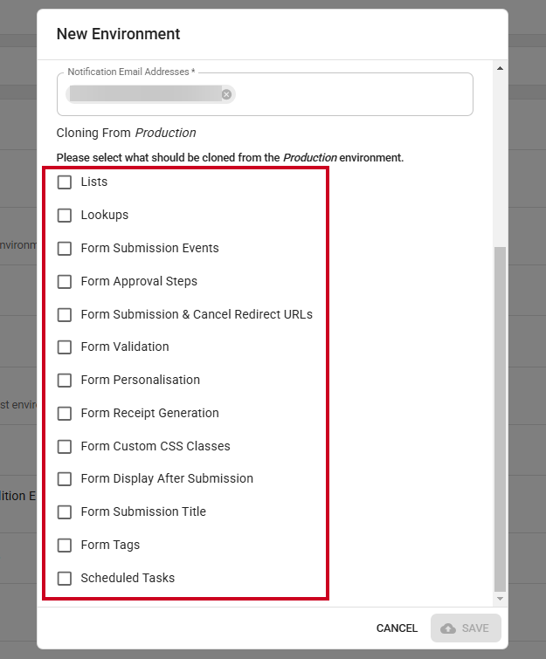Click the scrollbar down arrow
This screenshot has width=546, height=659.
pos(500,599)
